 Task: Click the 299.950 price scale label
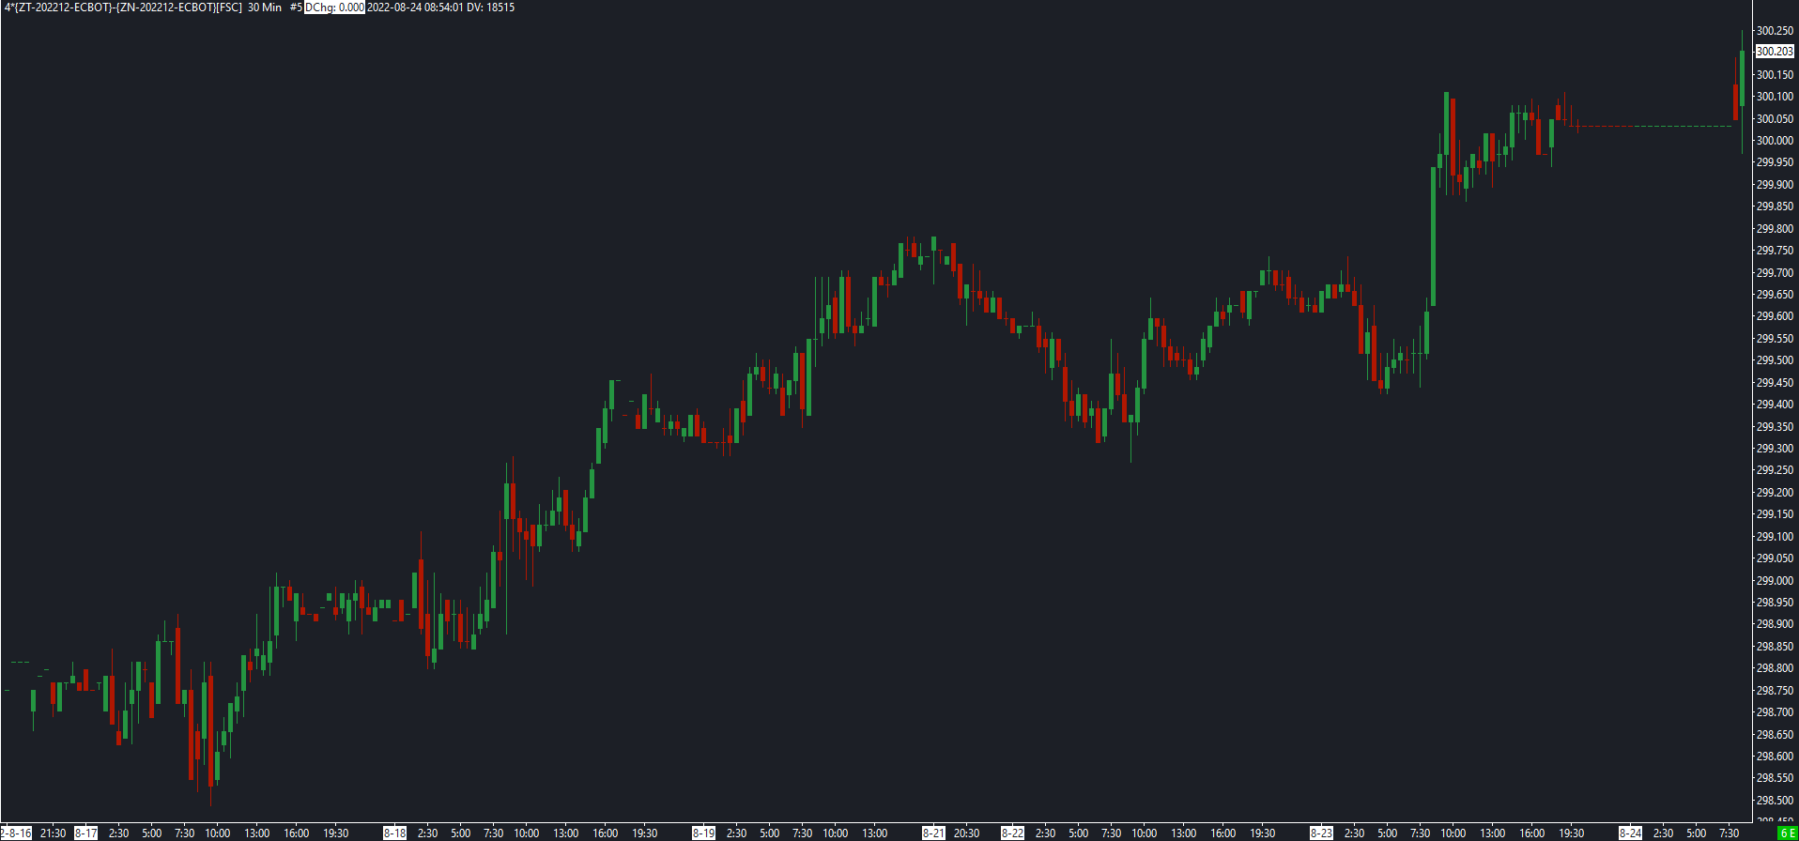pos(1775,162)
